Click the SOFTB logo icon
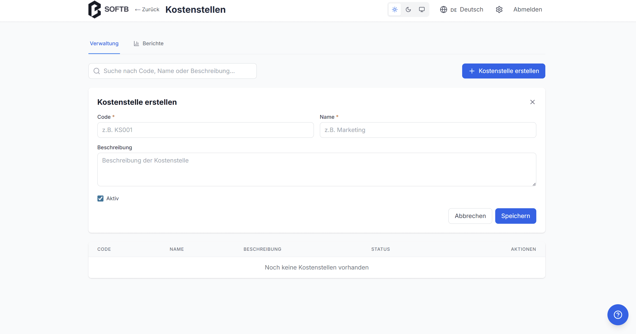Screen dimensions: 636x334 tap(95, 9)
